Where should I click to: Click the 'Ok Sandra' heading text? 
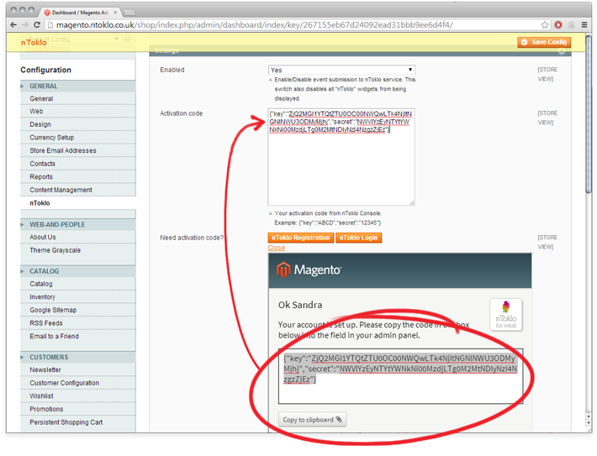pos(300,305)
